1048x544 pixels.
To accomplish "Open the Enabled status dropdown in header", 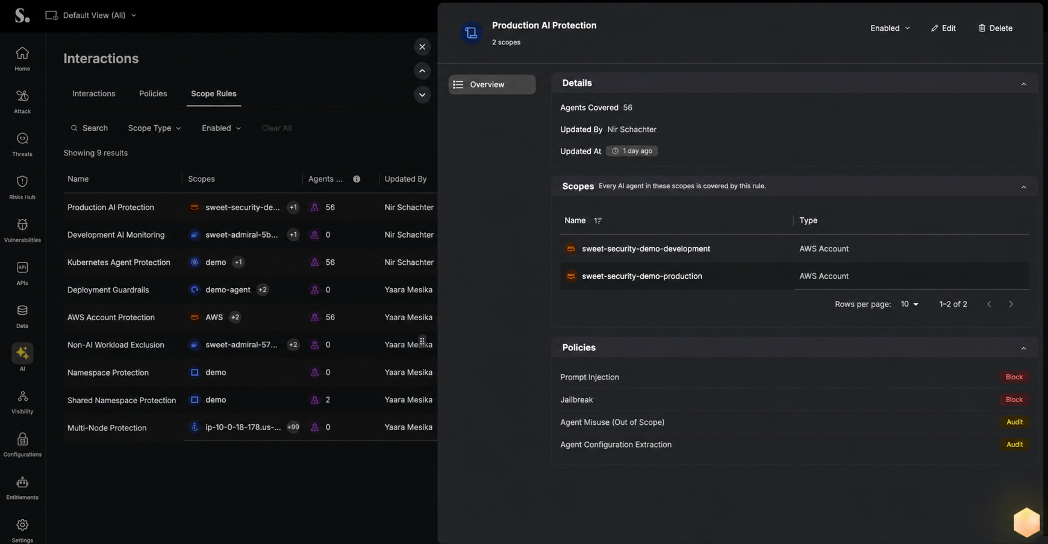I will click(890, 28).
